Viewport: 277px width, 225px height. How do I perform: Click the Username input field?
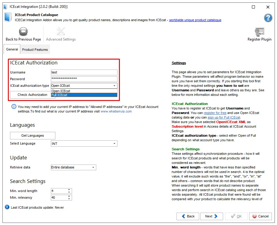click(x=84, y=72)
